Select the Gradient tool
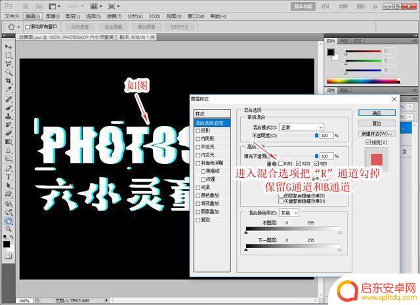 (x=9, y=142)
